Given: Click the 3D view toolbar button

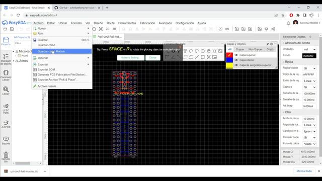Looking at the screenshot, I should 114,29.
